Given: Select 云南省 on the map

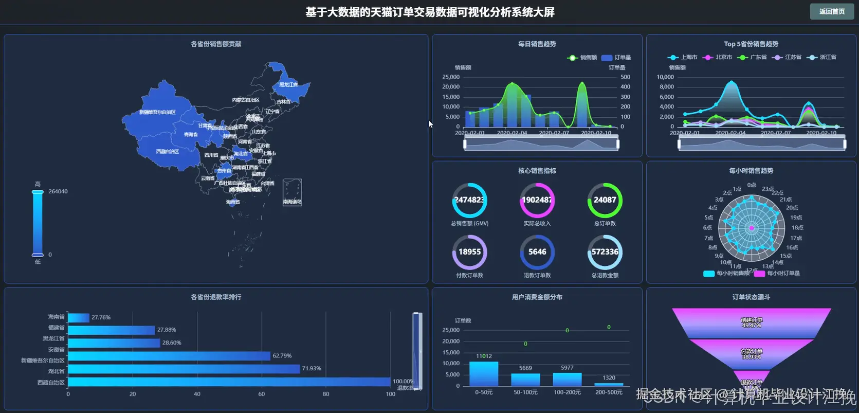Looking at the screenshot, I should coord(208,178).
